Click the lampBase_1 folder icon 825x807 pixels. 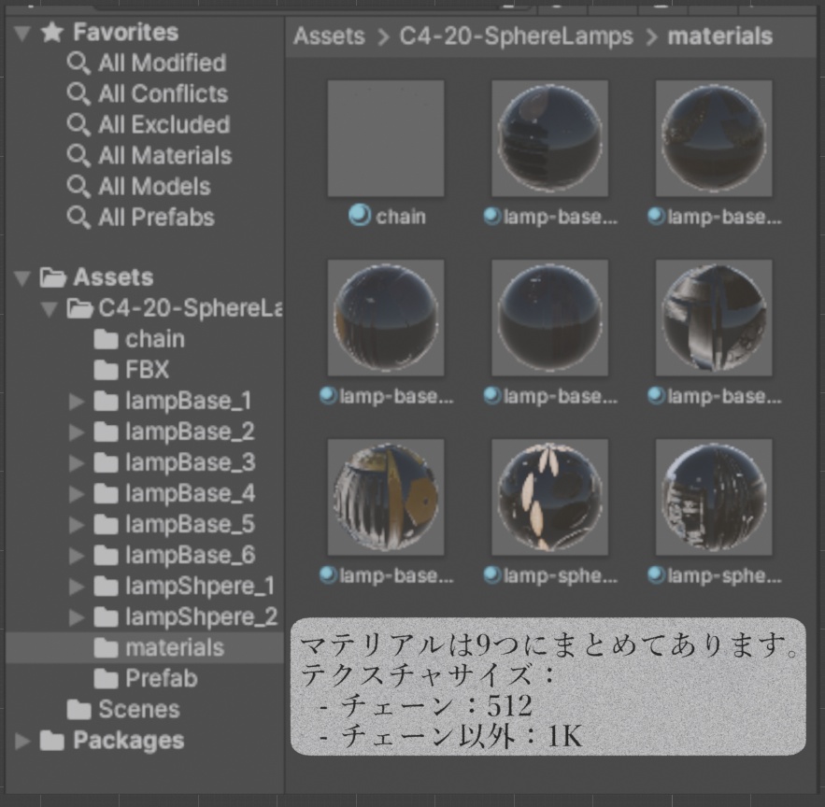pyautogui.click(x=106, y=402)
